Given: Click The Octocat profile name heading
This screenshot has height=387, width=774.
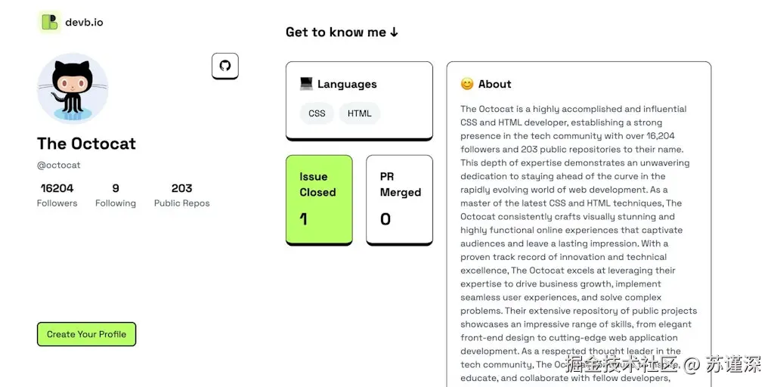Looking at the screenshot, I should 86,144.
